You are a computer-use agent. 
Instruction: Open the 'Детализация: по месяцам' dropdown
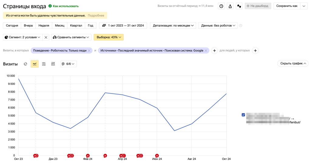(x=173, y=26)
